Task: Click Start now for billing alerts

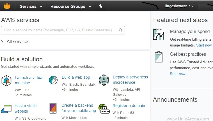Action: pos(204,45)
